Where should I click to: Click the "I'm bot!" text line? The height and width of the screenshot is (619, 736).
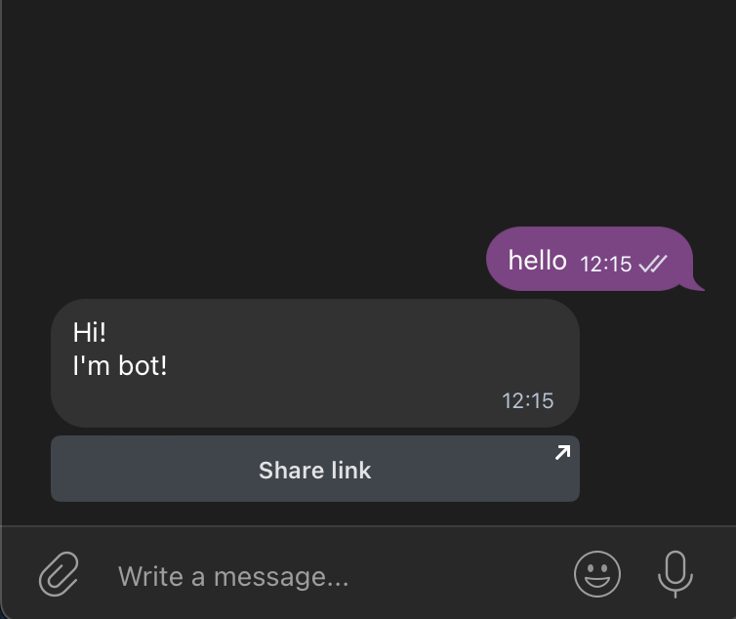pyautogui.click(x=120, y=366)
